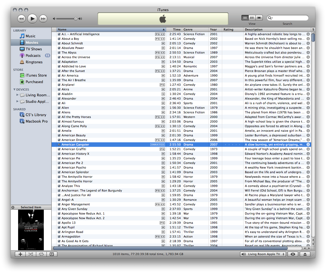Click the Podcasts 11 unplayed badge
The image size is (326, 273).
[x=47, y=55]
